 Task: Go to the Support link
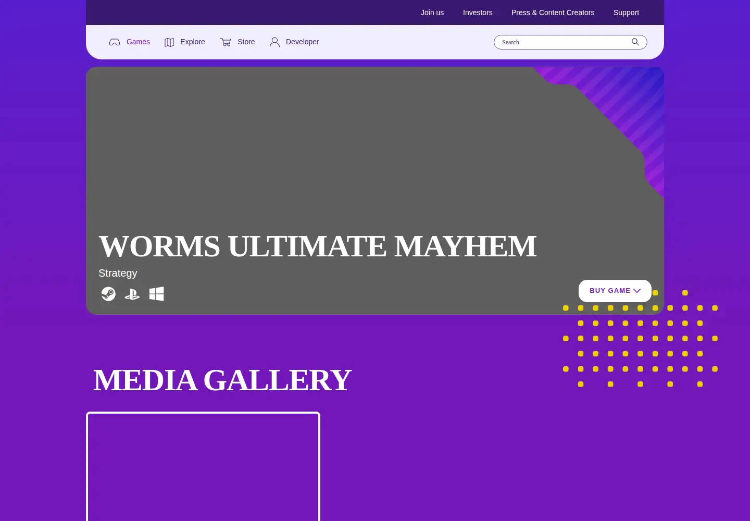pos(626,13)
